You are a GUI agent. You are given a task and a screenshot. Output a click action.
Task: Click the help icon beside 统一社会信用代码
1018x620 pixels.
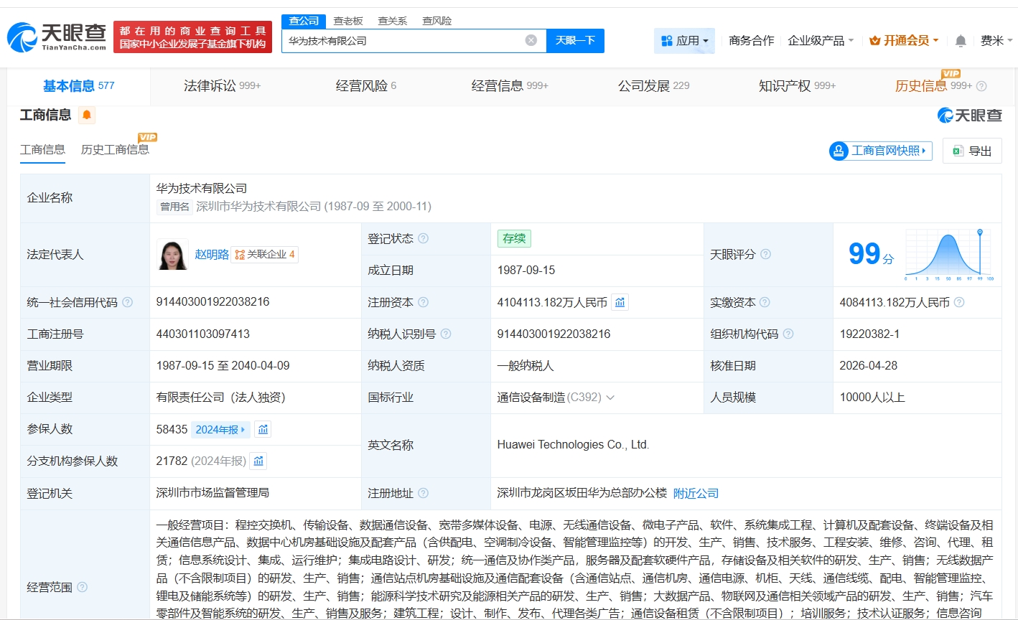(127, 302)
